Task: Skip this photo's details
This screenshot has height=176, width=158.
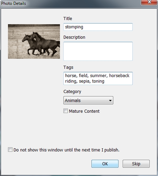Action: tap(136, 164)
